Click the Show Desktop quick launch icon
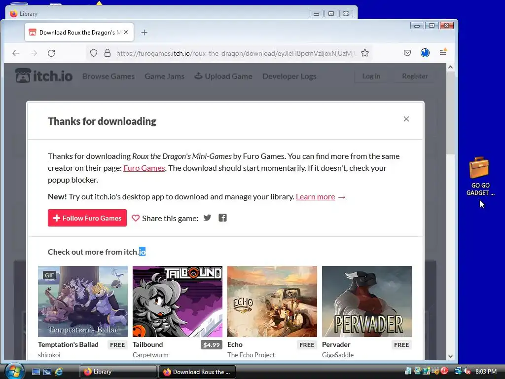Viewport: 505px width, 379px height. (36, 372)
